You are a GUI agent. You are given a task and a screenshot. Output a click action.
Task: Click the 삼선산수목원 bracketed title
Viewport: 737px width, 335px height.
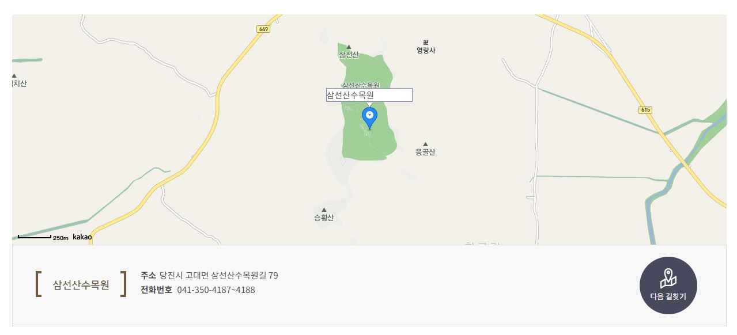point(81,285)
